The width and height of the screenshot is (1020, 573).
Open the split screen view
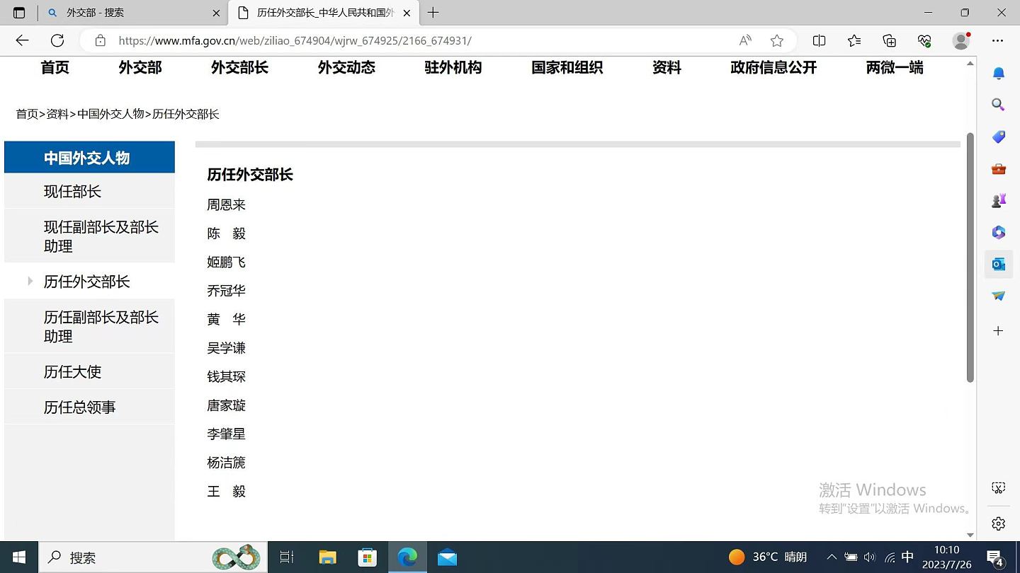(819, 40)
